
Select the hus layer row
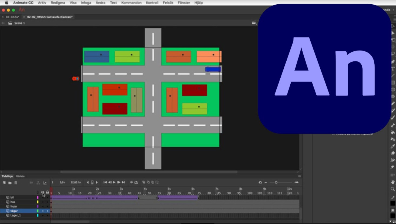[25, 202]
